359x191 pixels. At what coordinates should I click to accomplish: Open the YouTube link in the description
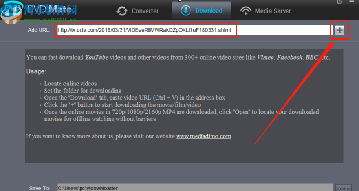(x=97, y=57)
